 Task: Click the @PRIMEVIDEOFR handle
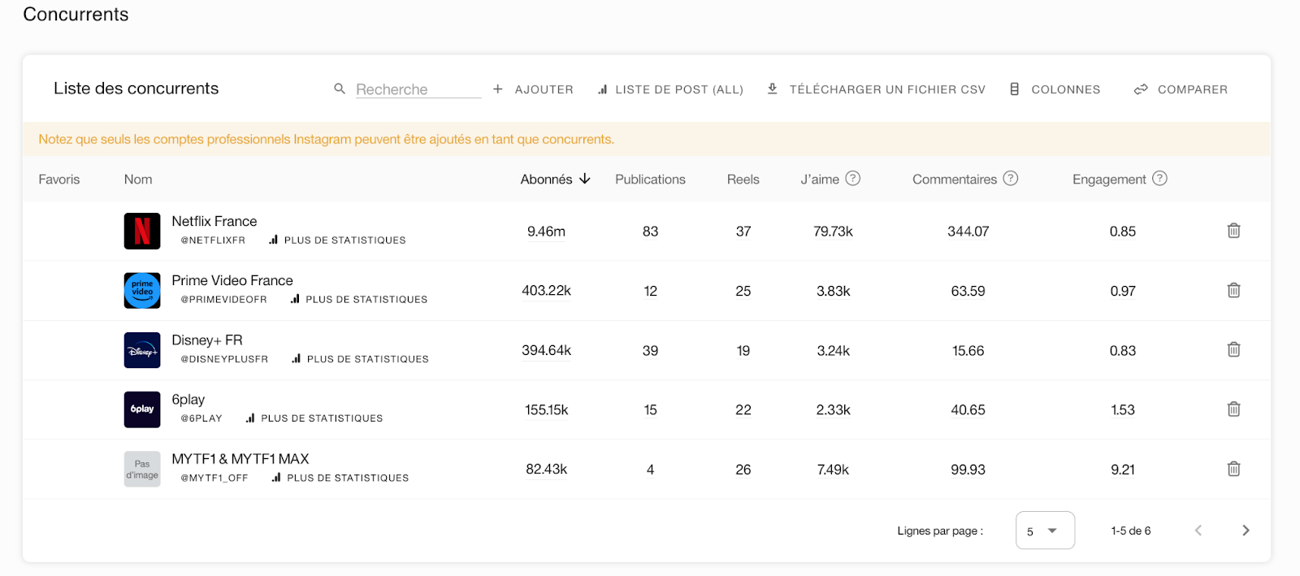tap(223, 300)
